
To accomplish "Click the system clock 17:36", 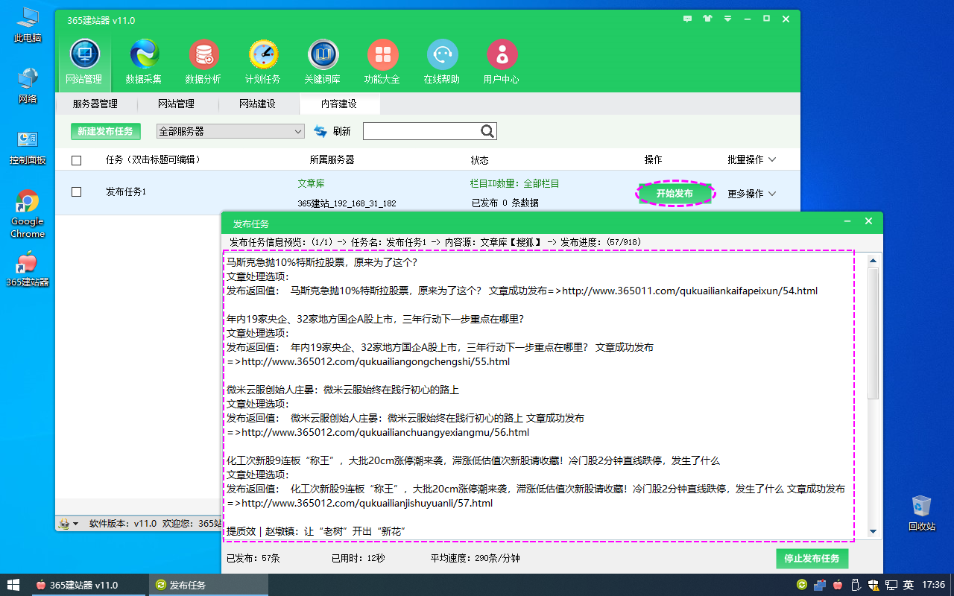I will point(933,585).
